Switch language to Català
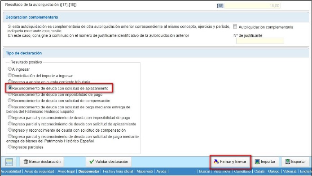Screen dimensions: 312x176 coord(259,172)
